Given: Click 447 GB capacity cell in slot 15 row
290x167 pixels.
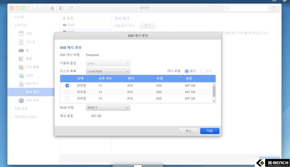Looking at the screenshot, I should click(190, 98).
